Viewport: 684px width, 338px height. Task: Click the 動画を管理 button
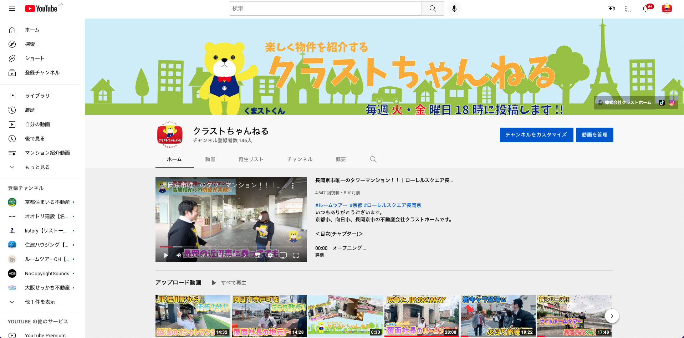coord(594,135)
